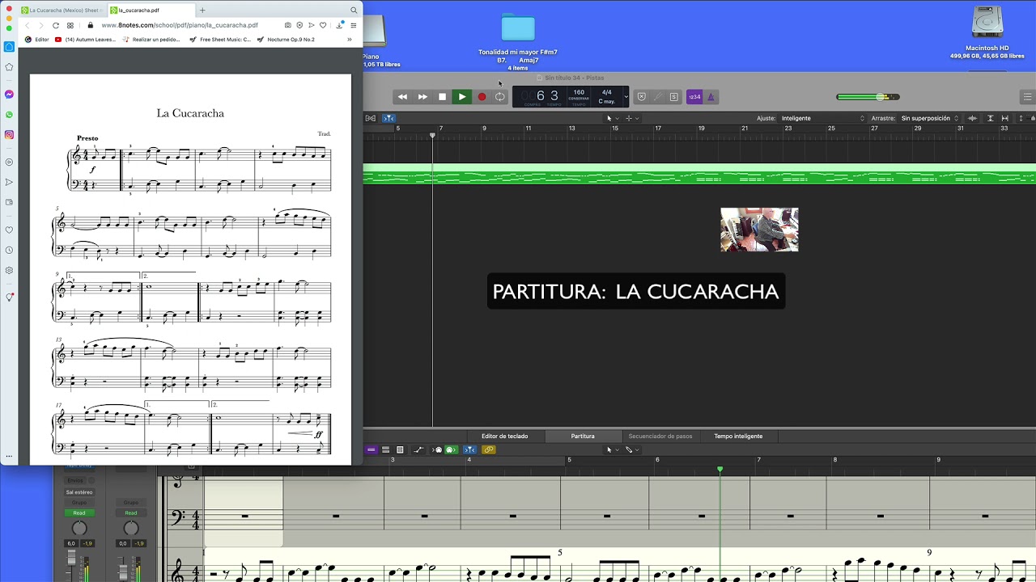The width and height of the screenshot is (1036, 582).
Task: Switch to the Partitura tab
Action: click(x=583, y=436)
